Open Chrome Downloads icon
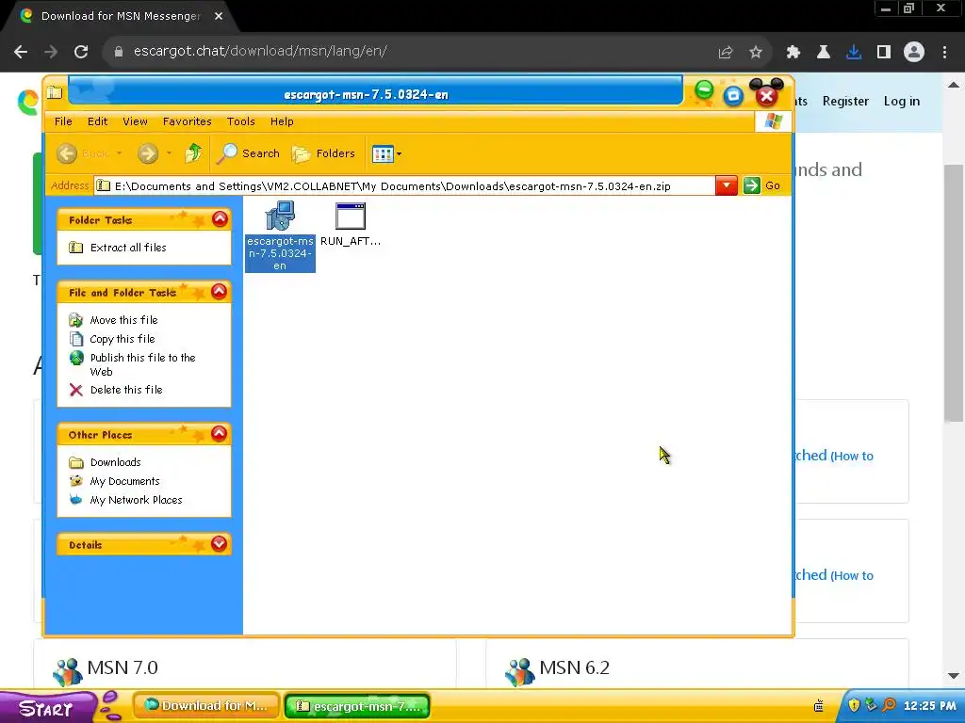 pos(854,53)
